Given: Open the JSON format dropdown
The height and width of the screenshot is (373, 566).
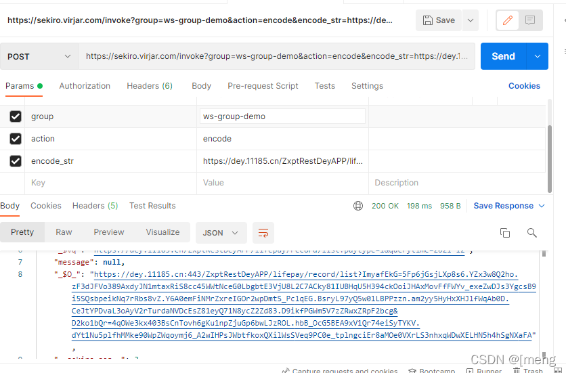Looking at the screenshot, I should point(221,233).
